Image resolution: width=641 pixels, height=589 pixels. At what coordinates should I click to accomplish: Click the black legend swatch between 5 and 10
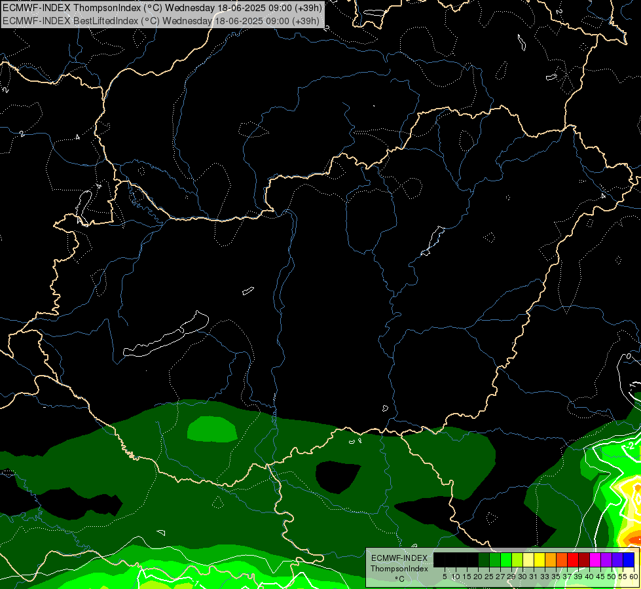click(x=450, y=560)
